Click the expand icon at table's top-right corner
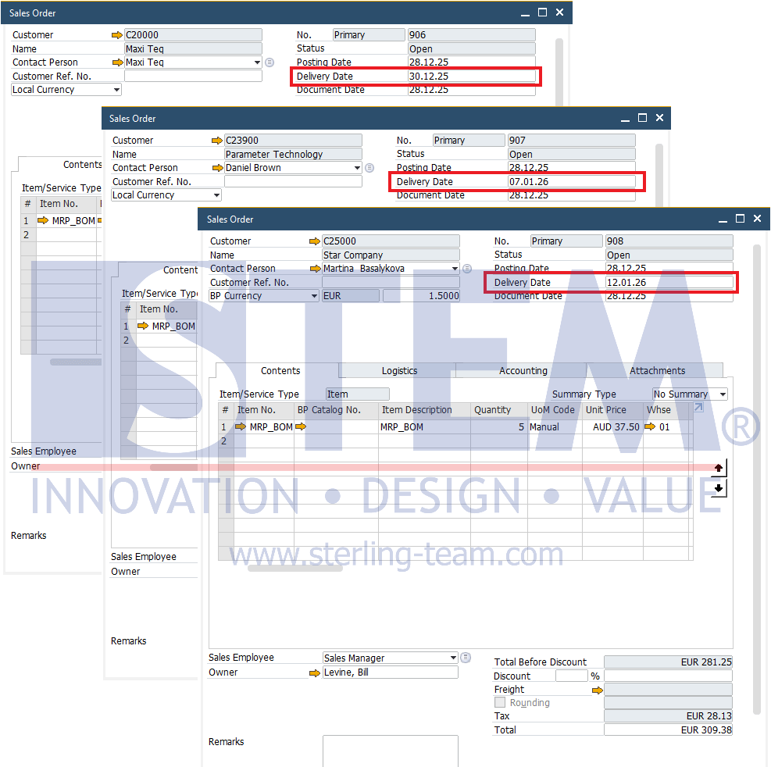 (698, 408)
